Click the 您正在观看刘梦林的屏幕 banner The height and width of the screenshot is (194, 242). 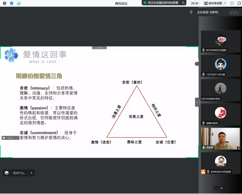(163, 3)
